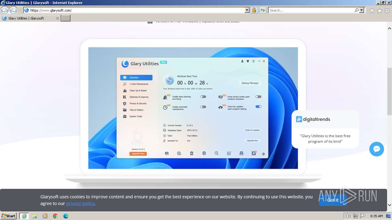Open the hamburger menu icon in Glary title bar

(x=254, y=61)
